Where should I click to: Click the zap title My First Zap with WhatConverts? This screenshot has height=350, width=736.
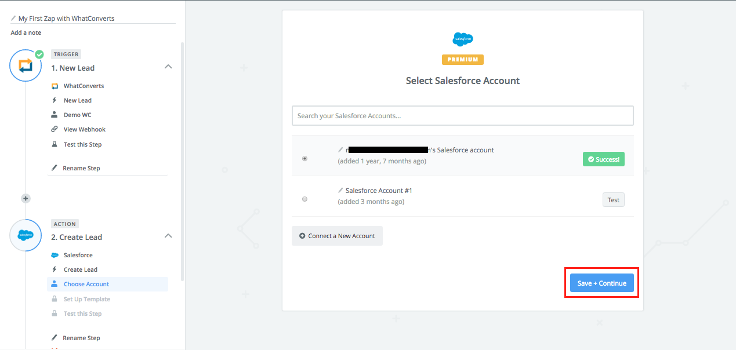click(67, 18)
